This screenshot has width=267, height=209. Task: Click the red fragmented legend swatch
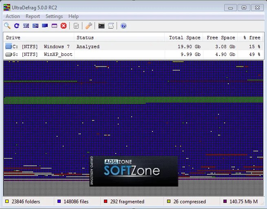[106, 201]
